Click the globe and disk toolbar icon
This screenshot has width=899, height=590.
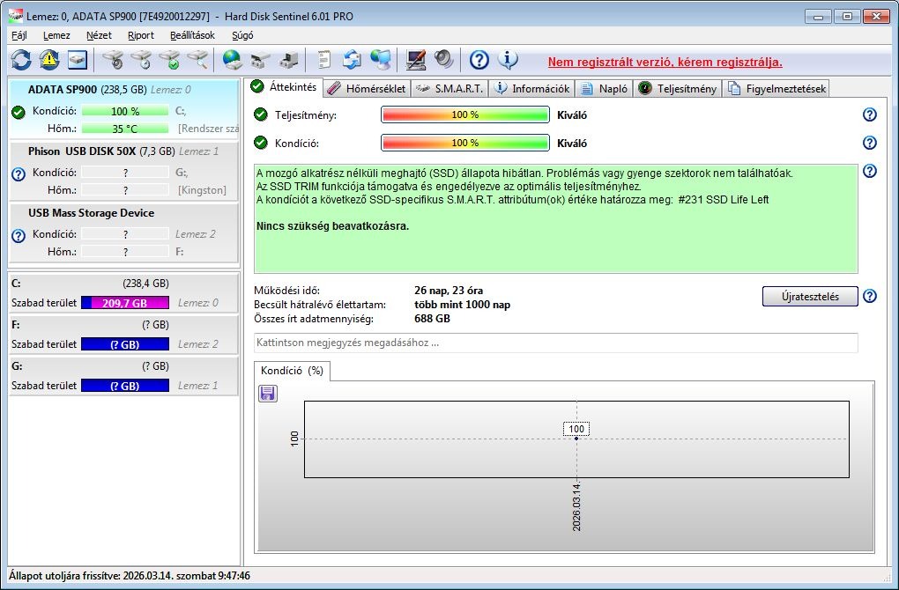click(x=232, y=60)
